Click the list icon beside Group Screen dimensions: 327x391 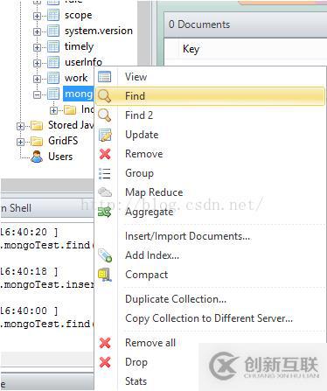pyautogui.click(x=105, y=173)
